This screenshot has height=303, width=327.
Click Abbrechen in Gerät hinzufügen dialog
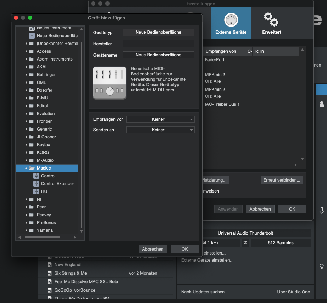pos(153,249)
